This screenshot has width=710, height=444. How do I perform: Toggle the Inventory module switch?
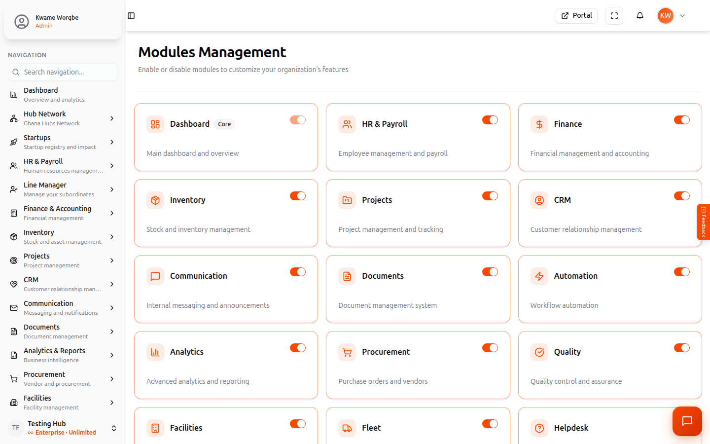click(x=298, y=196)
